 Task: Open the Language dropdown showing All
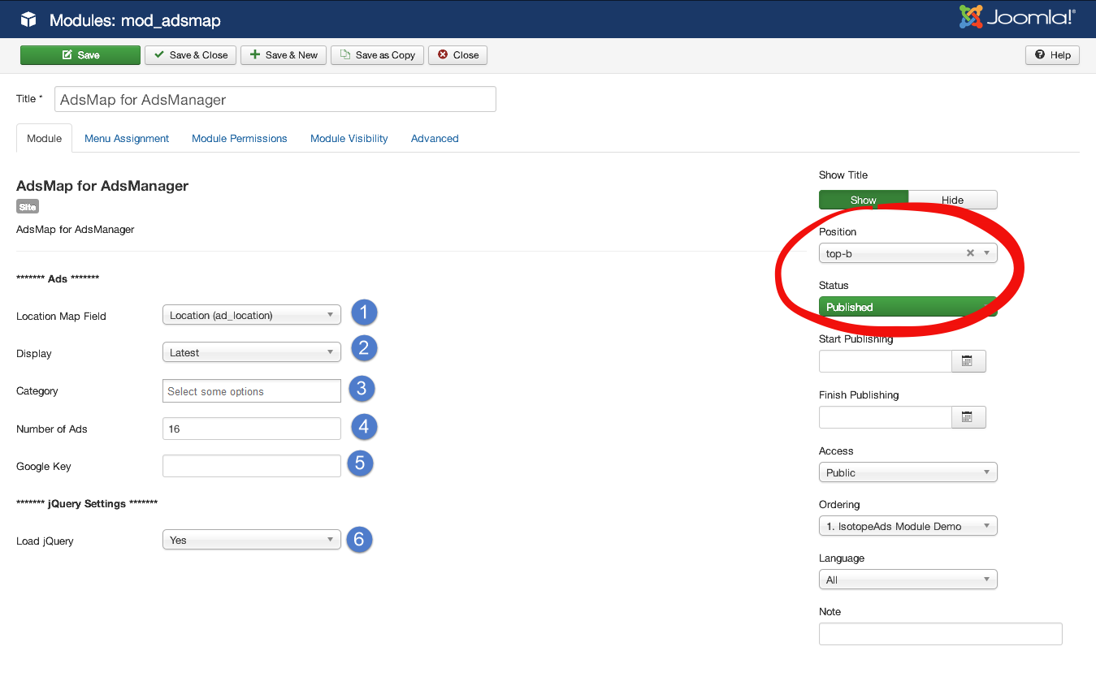908,579
